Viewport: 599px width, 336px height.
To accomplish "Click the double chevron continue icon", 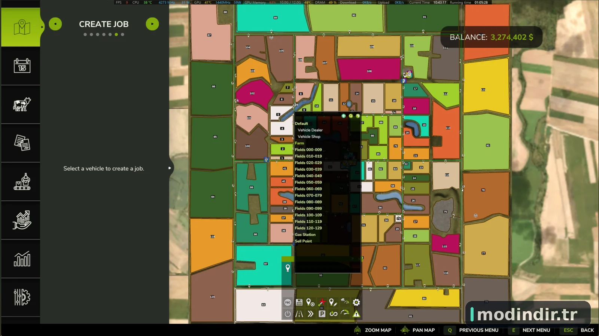I will click(310, 314).
